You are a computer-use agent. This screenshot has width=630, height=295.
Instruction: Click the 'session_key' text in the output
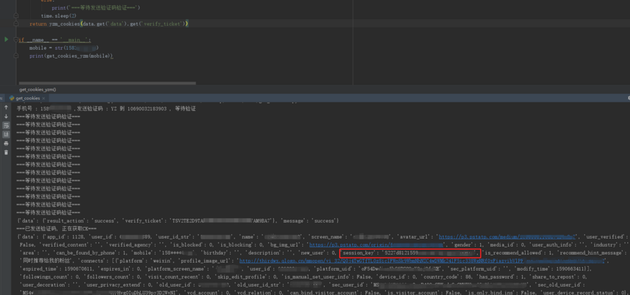click(358, 253)
